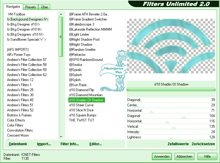Screen dimensions: 220x163
Task: Select &<Bkg Designer sf10 I> category
Action: (x=23, y=24)
